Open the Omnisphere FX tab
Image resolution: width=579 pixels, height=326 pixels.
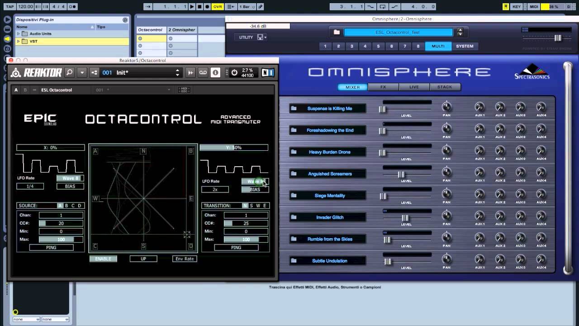click(x=383, y=87)
